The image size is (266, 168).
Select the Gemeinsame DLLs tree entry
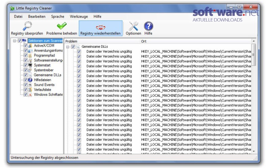point(47,75)
